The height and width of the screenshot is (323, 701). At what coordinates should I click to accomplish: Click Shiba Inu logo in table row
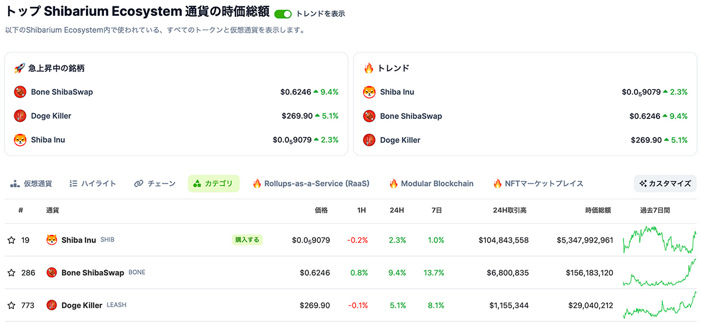(x=51, y=240)
